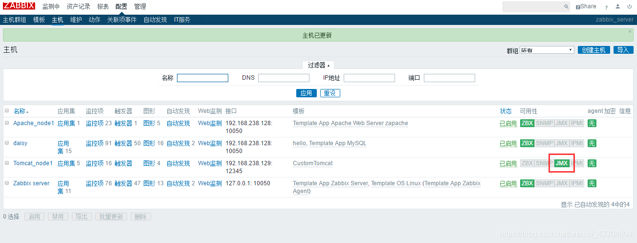Click the agent encryption 无 badge for Zabbix server
Image resolution: width=637 pixels, height=243 pixels.
tap(592, 183)
